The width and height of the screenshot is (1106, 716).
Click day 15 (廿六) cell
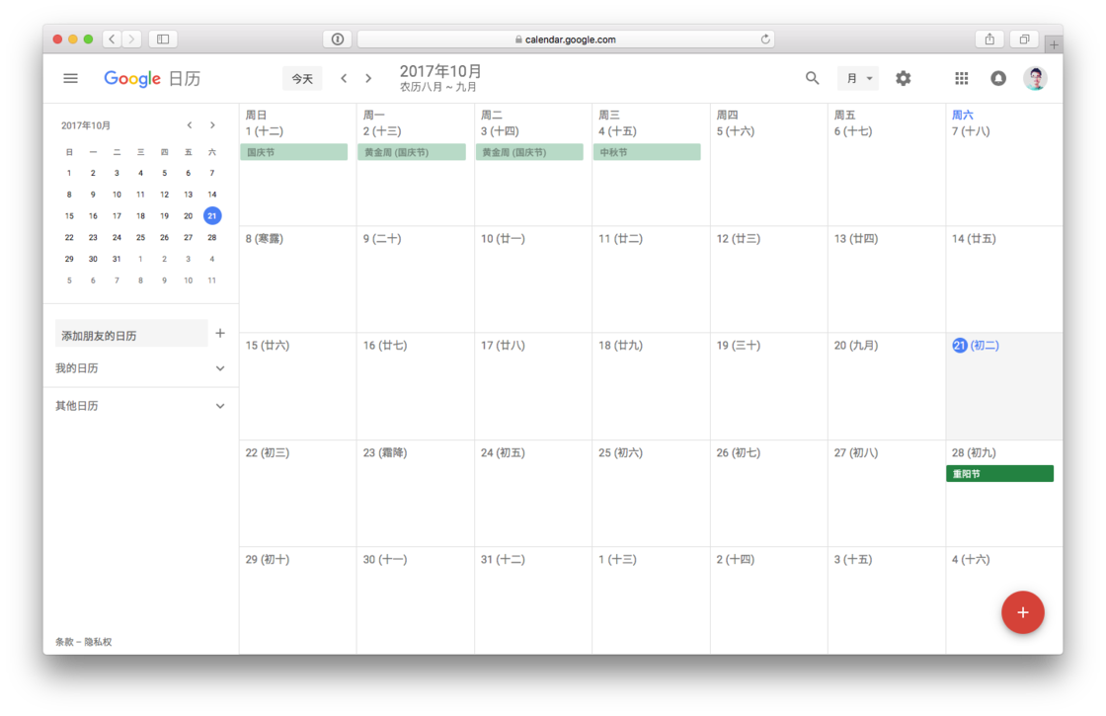tap(297, 386)
